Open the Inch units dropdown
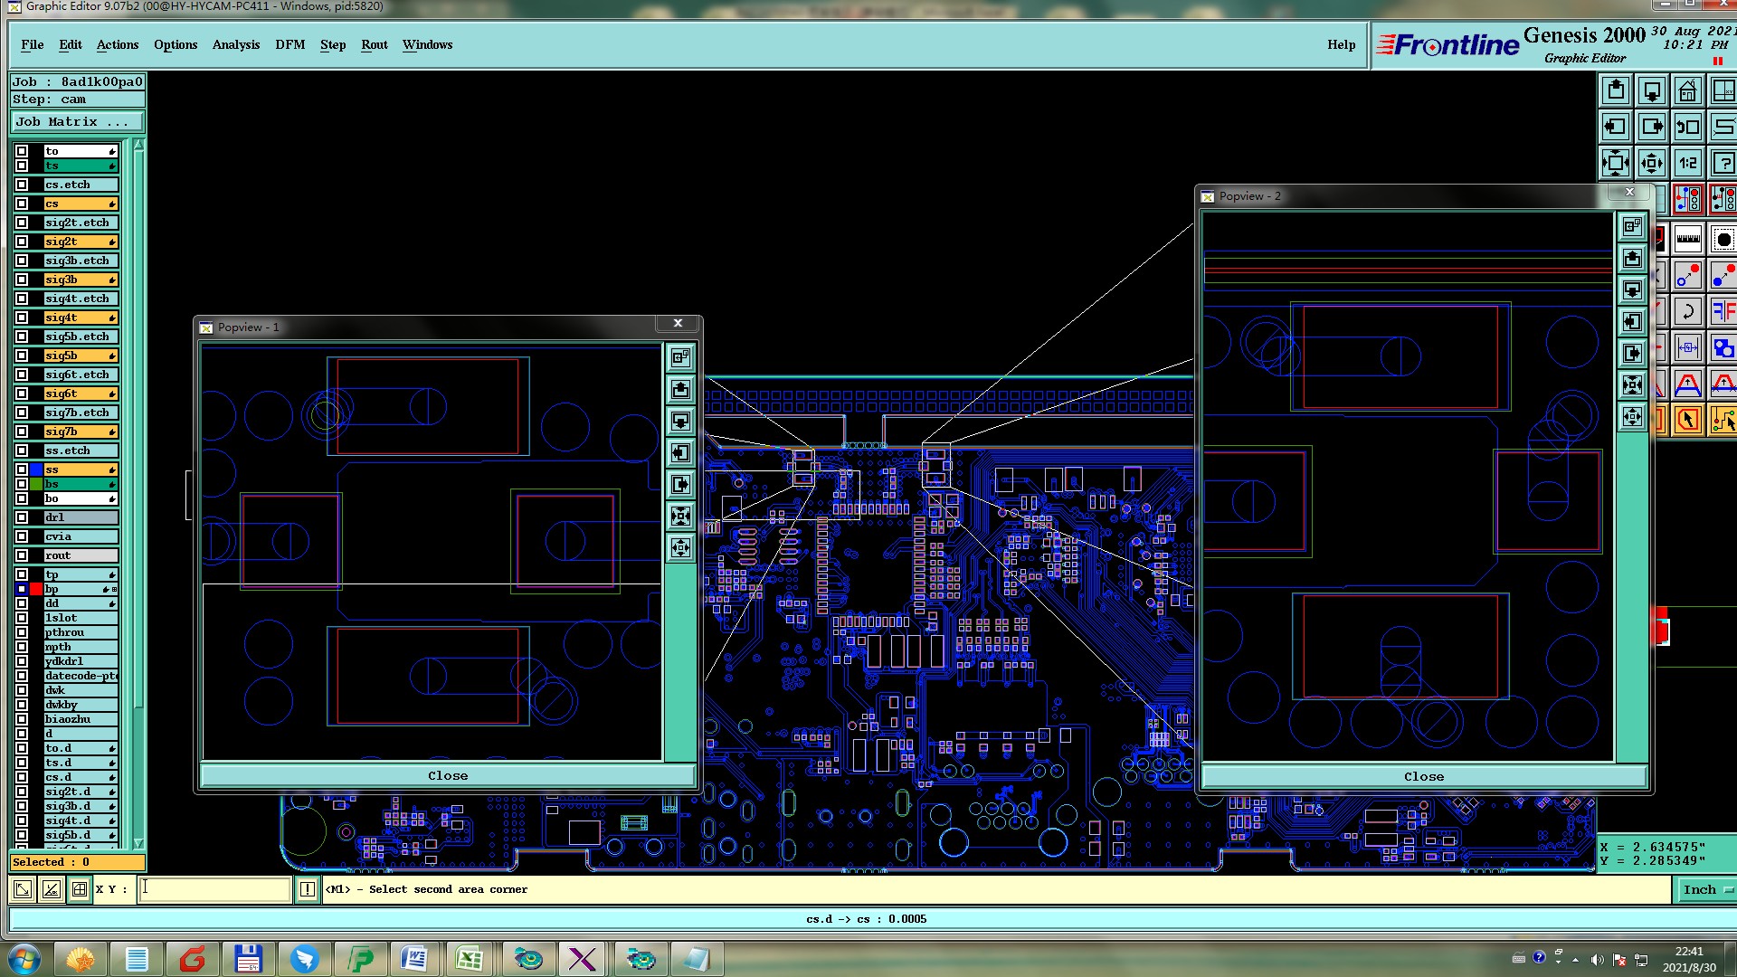 click(x=1707, y=890)
